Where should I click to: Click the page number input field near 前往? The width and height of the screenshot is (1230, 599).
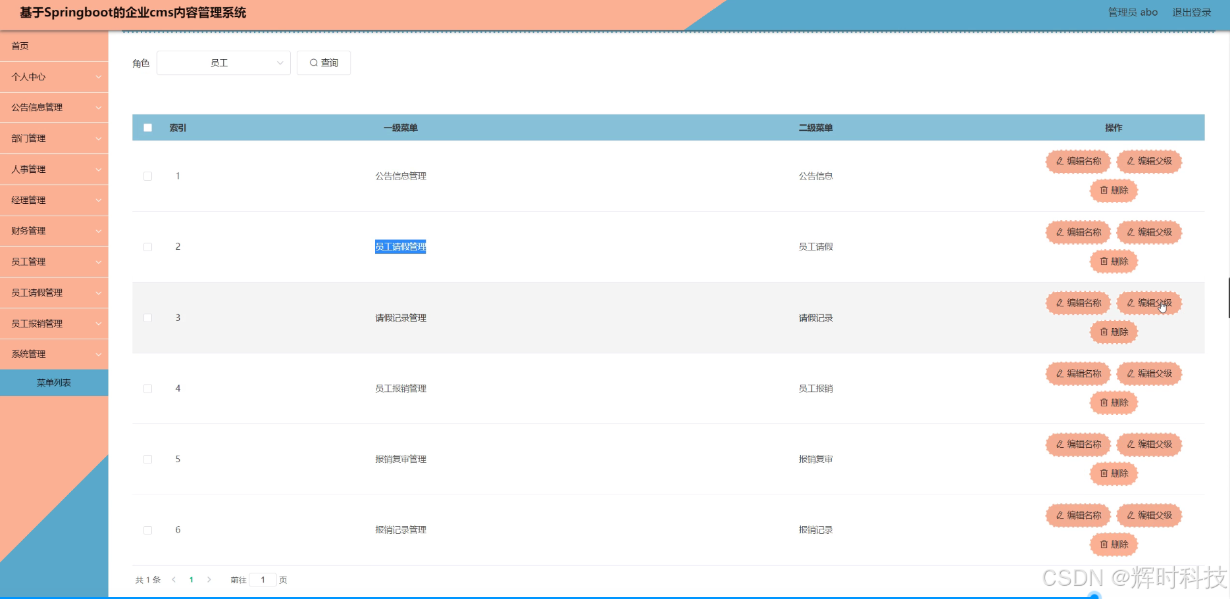(263, 579)
